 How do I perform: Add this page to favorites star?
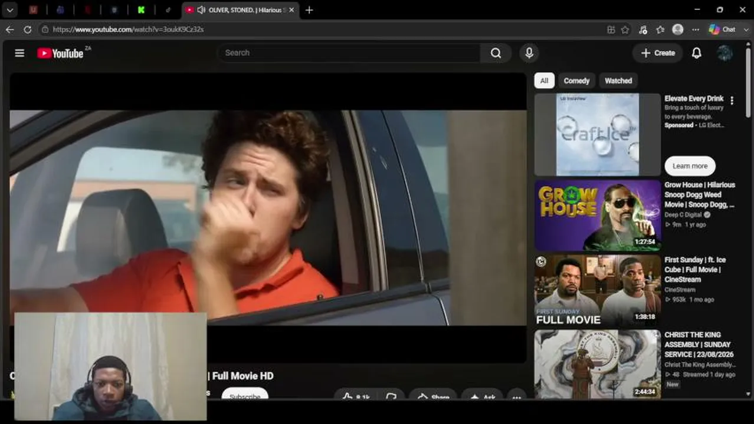[x=625, y=29]
